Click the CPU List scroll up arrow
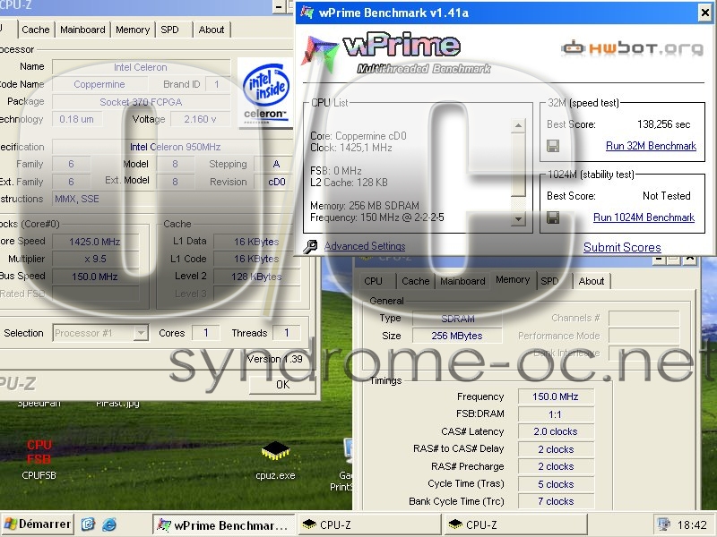The width and height of the screenshot is (717, 537). [x=518, y=125]
